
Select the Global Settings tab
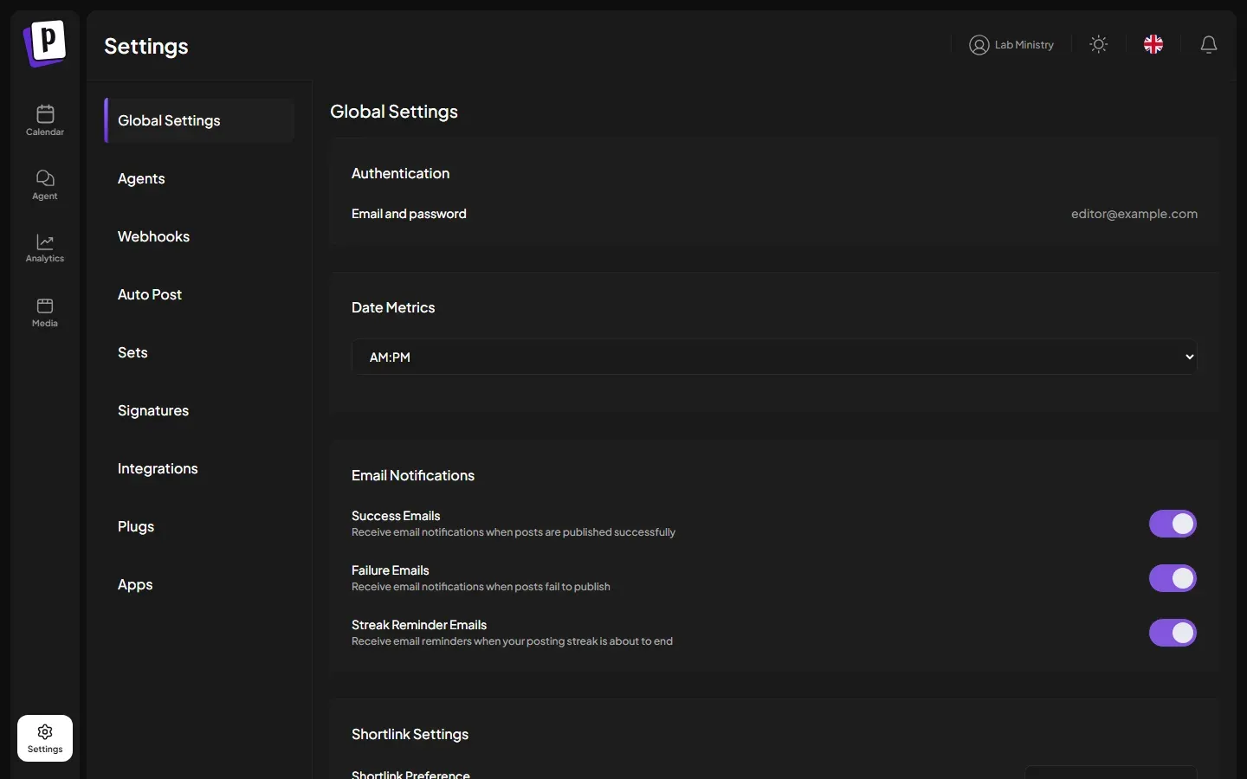[199, 120]
